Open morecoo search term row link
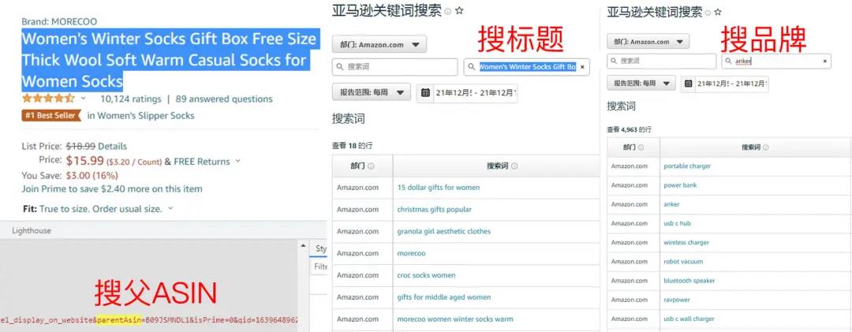 [x=411, y=253]
